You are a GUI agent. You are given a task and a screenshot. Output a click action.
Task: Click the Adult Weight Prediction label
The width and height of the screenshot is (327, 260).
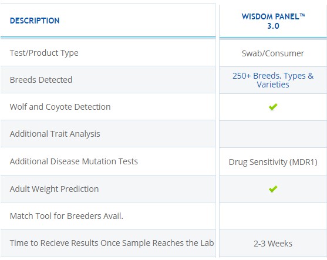click(x=54, y=189)
